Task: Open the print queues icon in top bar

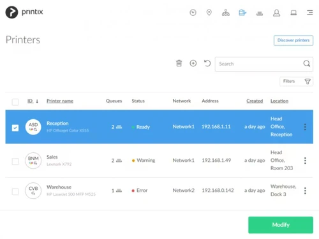Action: pyautogui.click(x=260, y=13)
